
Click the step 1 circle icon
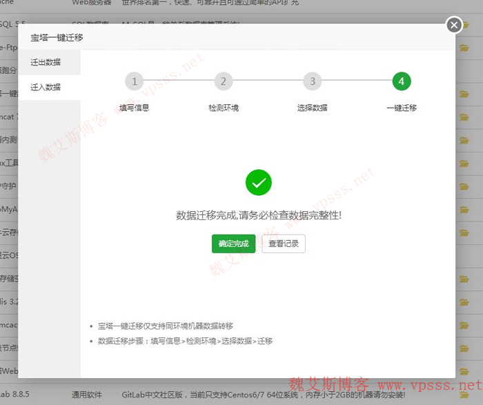point(135,81)
